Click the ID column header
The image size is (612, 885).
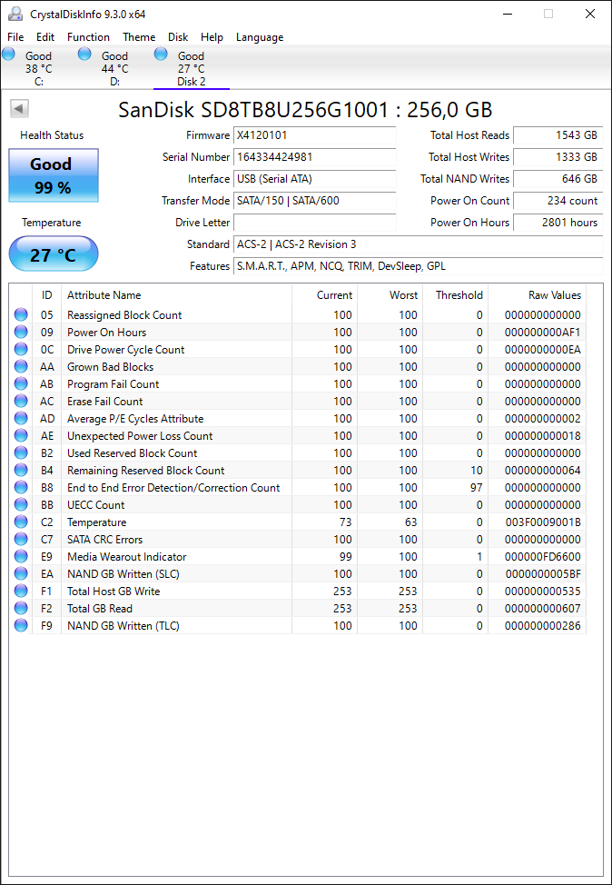47,295
